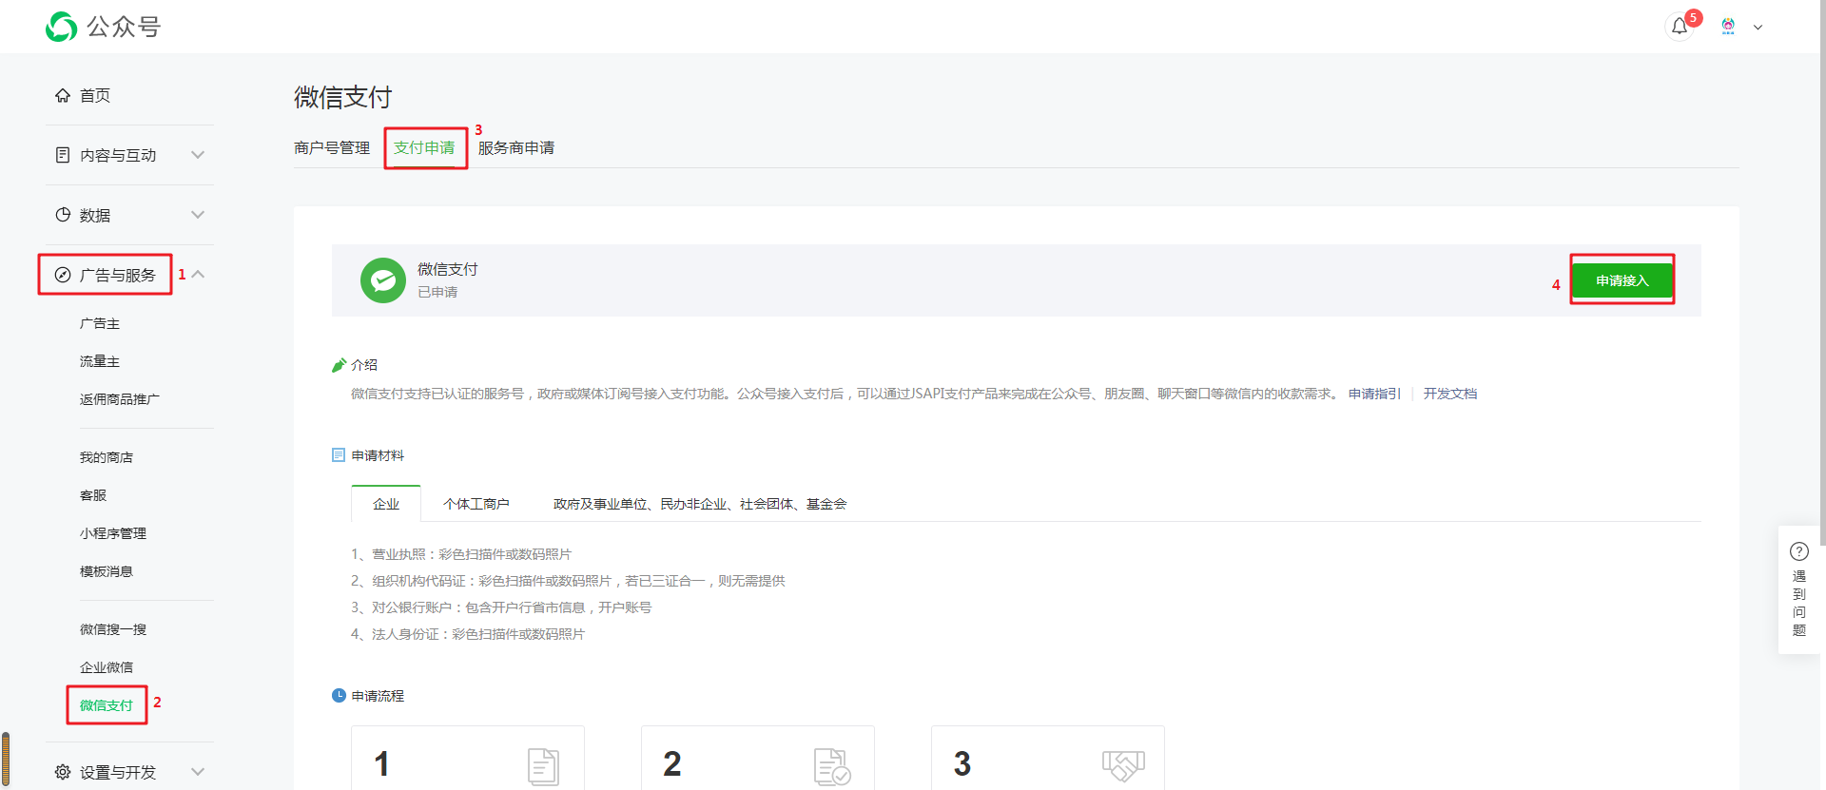Click the 组织机构代码证 requirement line

pos(568,581)
